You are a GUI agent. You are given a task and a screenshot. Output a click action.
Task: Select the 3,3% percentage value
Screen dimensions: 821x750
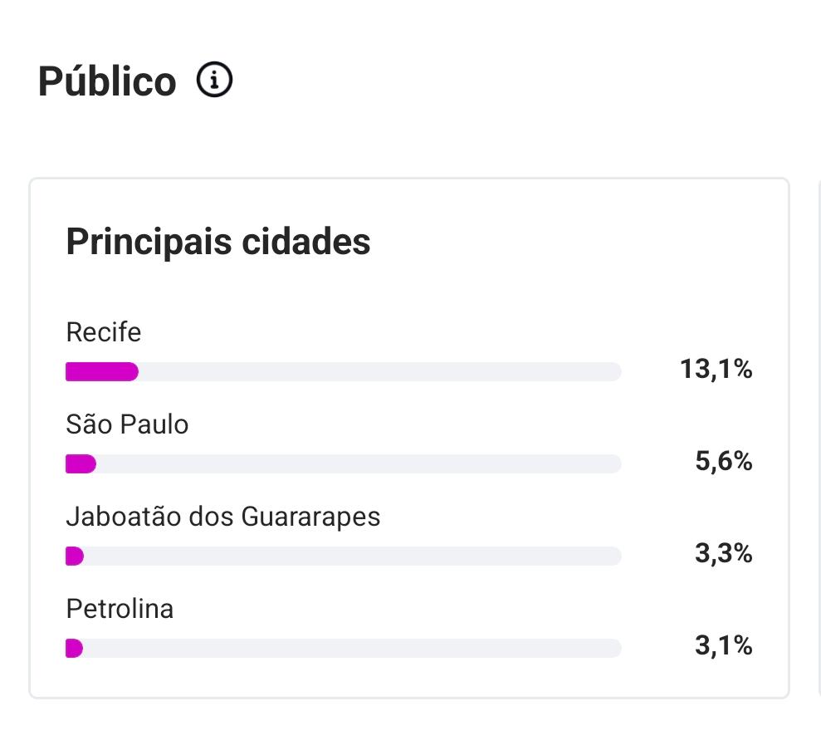(x=723, y=553)
